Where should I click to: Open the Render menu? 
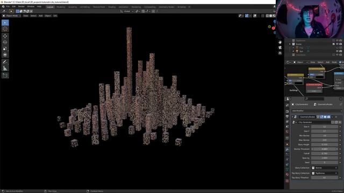pyautogui.click(x=21, y=6)
